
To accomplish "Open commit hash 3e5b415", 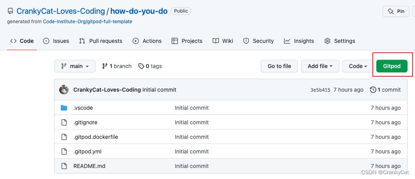I will coord(320,90).
